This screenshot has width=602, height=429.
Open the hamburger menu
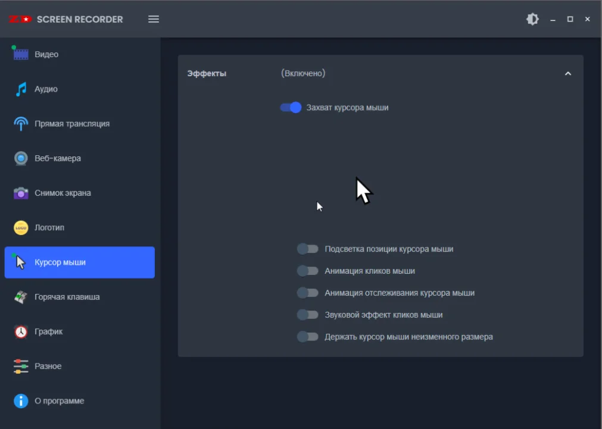[154, 19]
